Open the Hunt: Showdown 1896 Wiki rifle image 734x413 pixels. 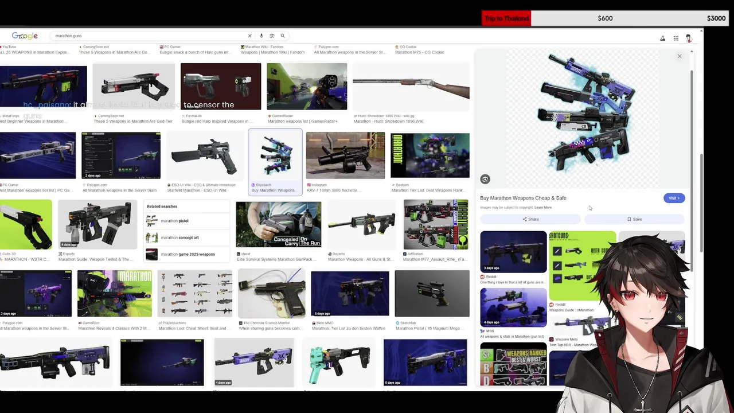tap(411, 86)
